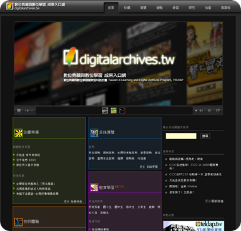Open the 技術體驗 section heading
This screenshot has height=231, width=241.
(31, 222)
